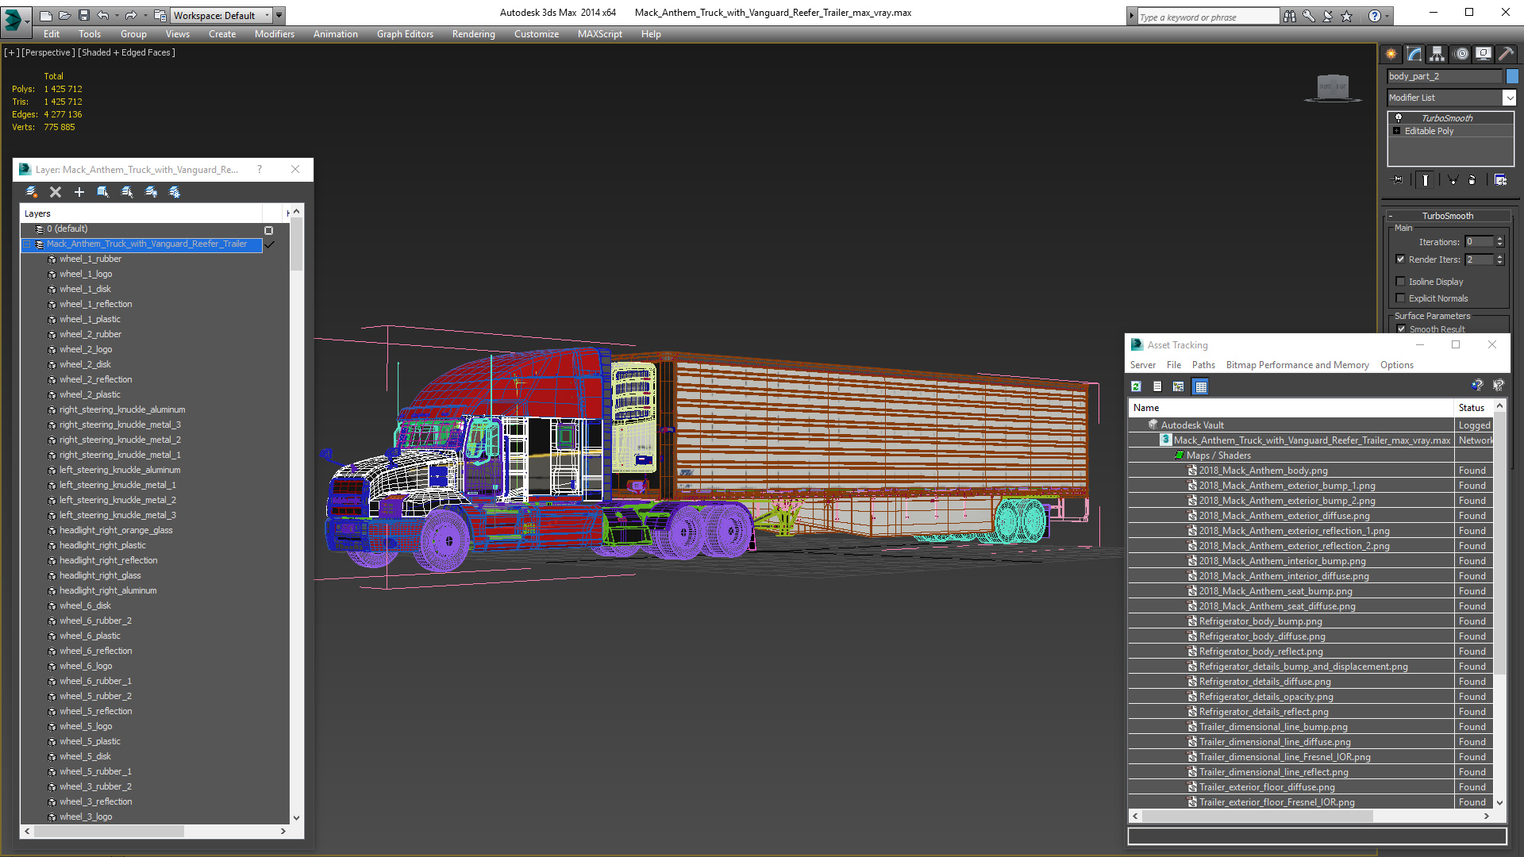Open the Modify command panel tab
The width and height of the screenshot is (1524, 857).
pyautogui.click(x=1414, y=54)
